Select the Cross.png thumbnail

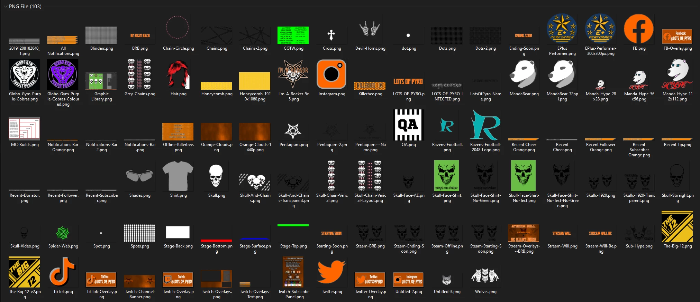click(x=331, y=35)
